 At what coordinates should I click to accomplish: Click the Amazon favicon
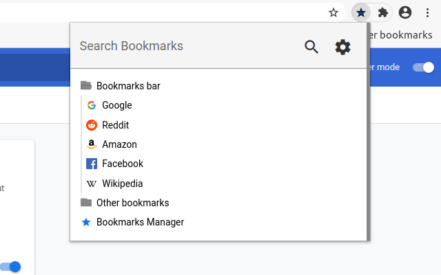coord(92,144)
